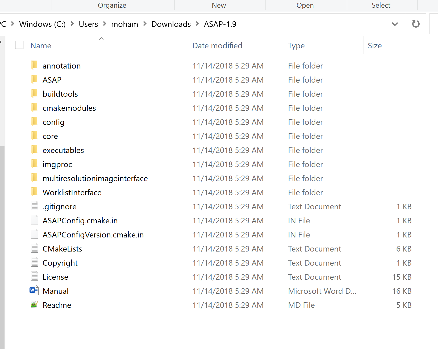Click the core folder icon
The image size is (438, 349).
click(x=34, y=135)
